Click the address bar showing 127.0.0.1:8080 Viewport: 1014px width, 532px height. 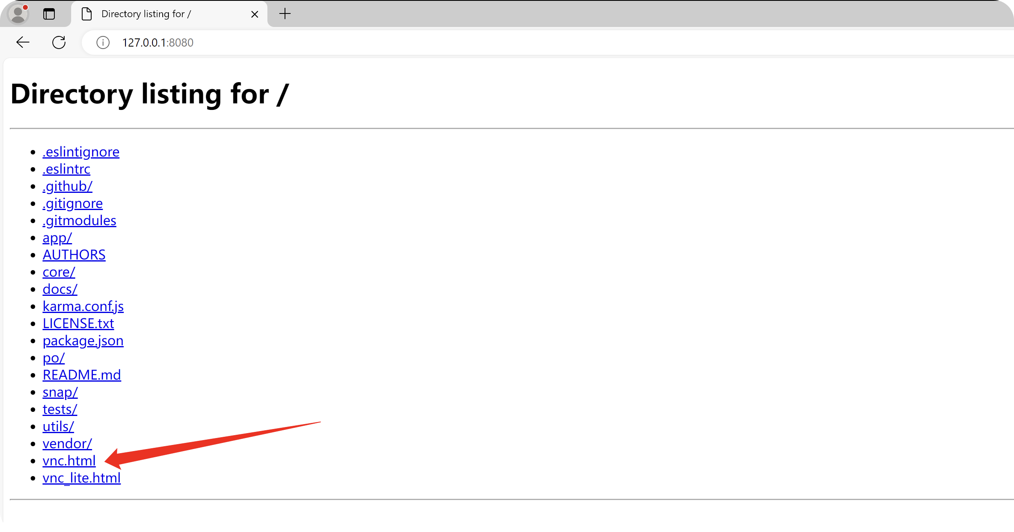coord(548,42)
